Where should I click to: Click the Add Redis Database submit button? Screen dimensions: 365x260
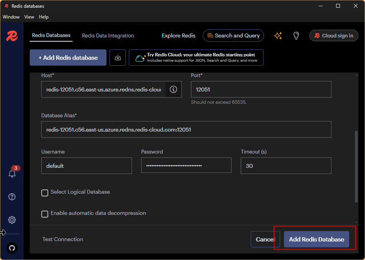click(x=316, y=239)
